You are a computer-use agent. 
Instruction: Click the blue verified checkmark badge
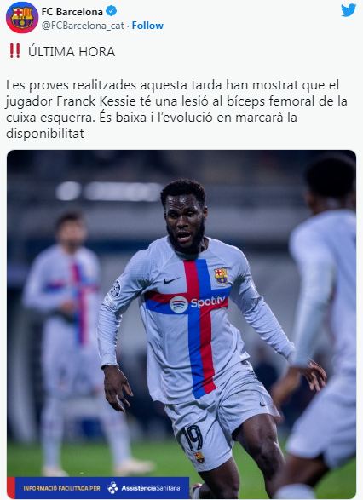pyautogui.click(x=111, y=11)
